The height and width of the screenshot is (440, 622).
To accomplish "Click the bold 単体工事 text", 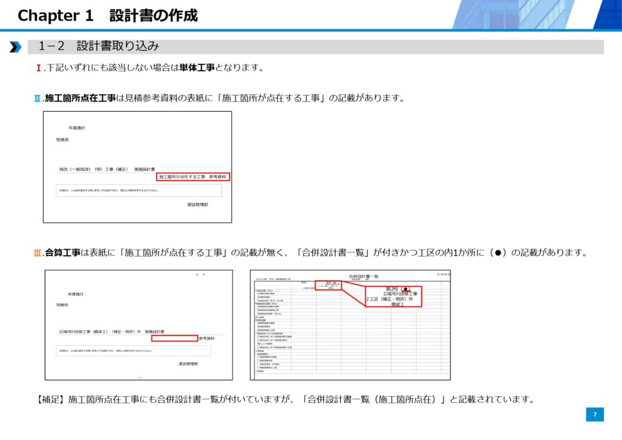I will [x=196, y=67].
